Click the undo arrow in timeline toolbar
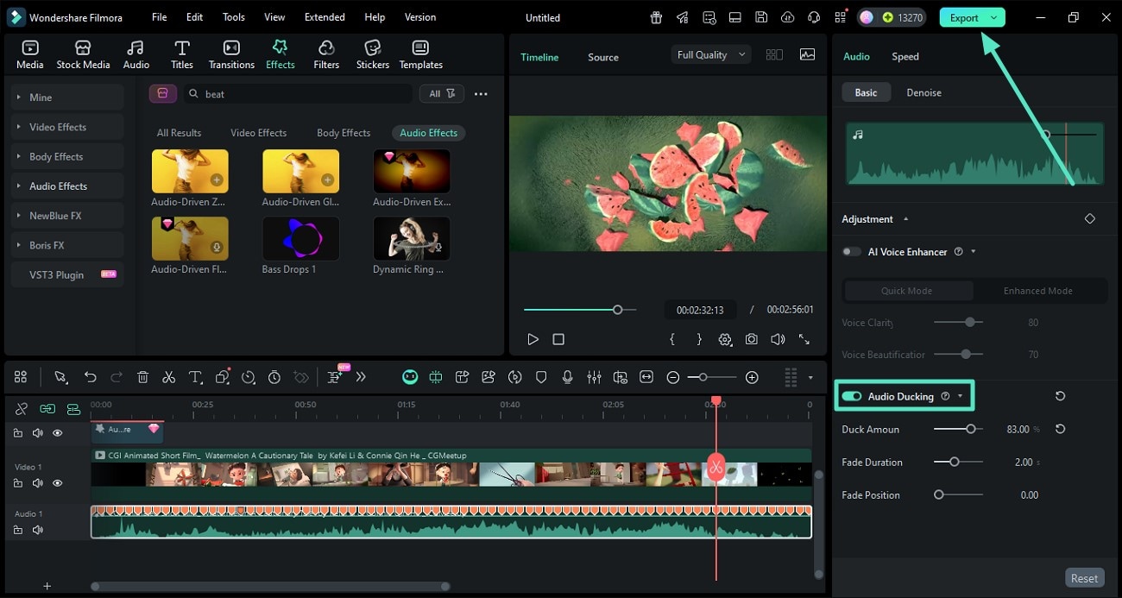The width and height of the screenshot is (1122, 598). point(90,377)
